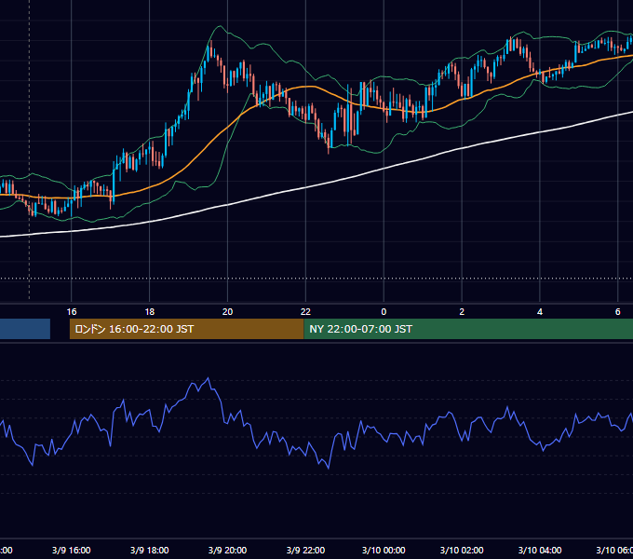Image resolution: width=633 pixels, height=559 pixels.
Task: Click the highest peak of the blue oscillator line
Action: (x=209, y=378)
